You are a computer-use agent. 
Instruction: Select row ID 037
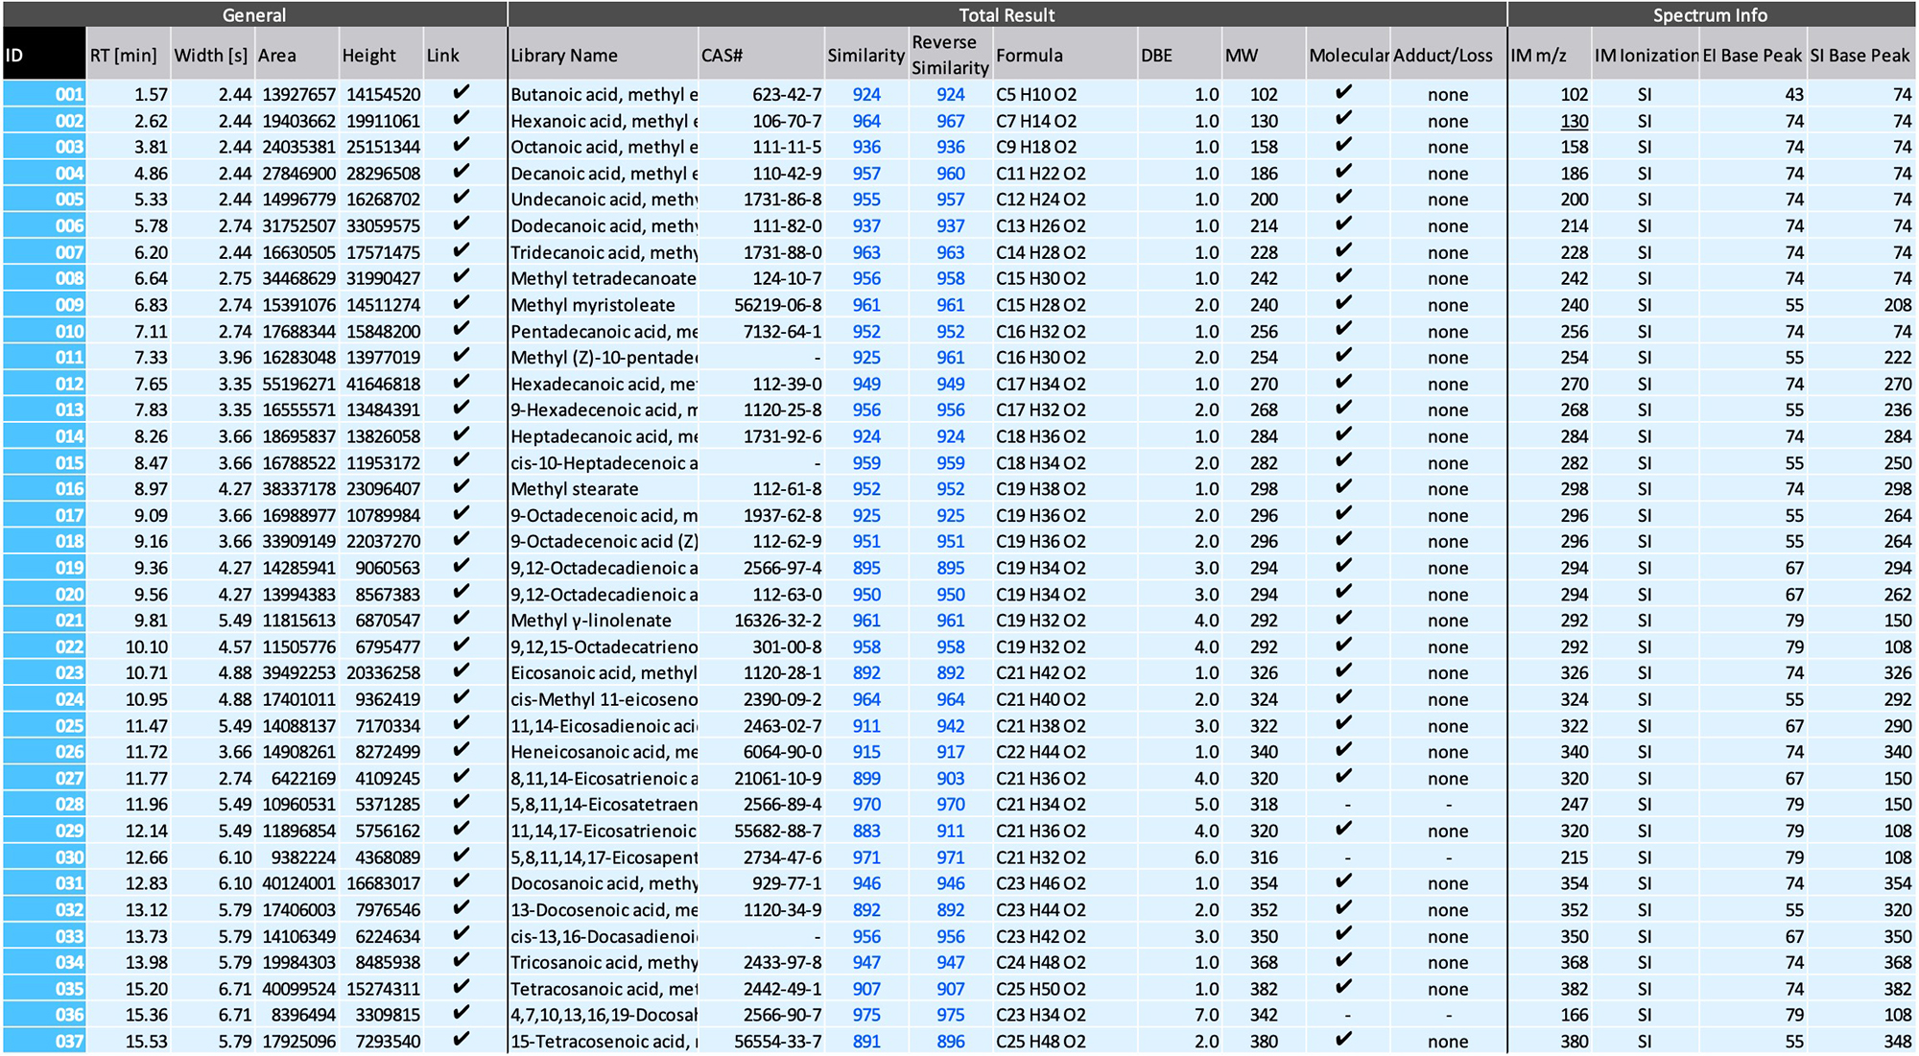(44, 1042)
